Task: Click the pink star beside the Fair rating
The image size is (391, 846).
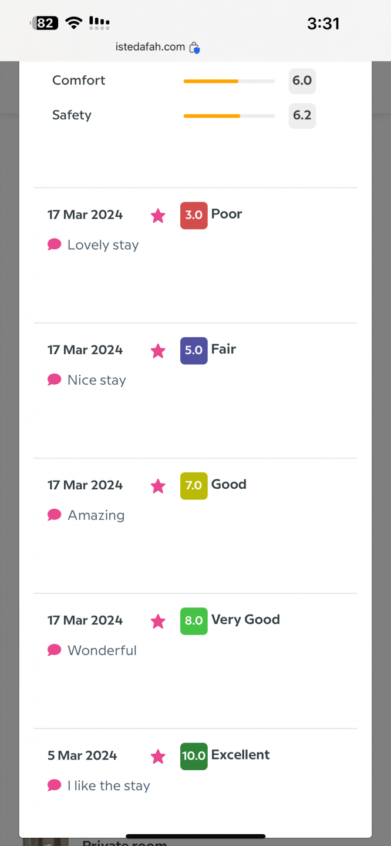Action: pyautogui.click(x=158, y=351)
